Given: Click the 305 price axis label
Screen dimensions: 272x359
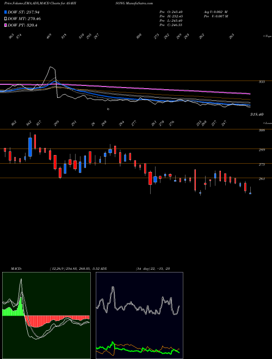Looking at the screenshot, I should (x=262, y=131).
